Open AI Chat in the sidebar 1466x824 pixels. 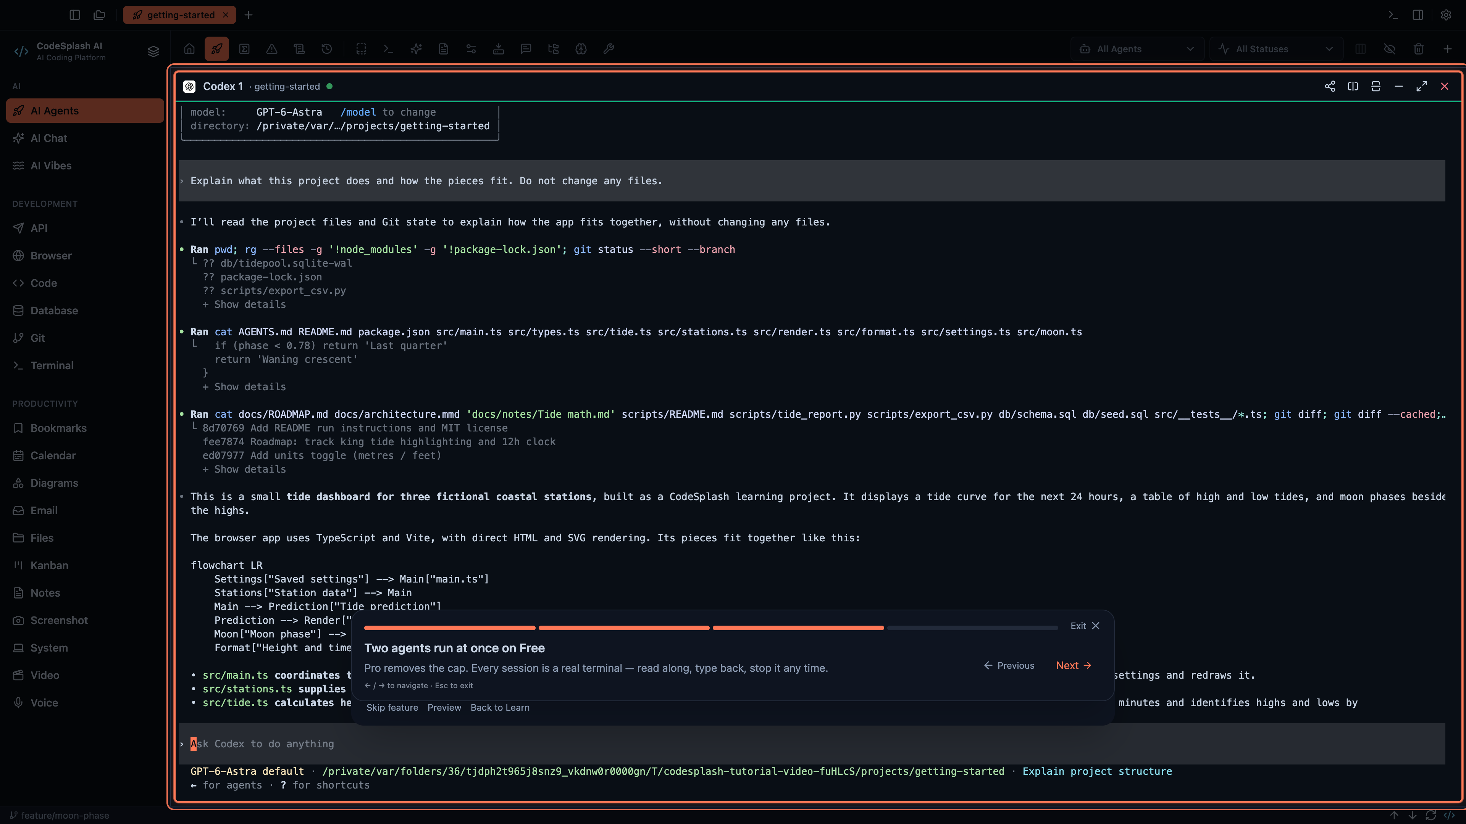pos(86,138)
